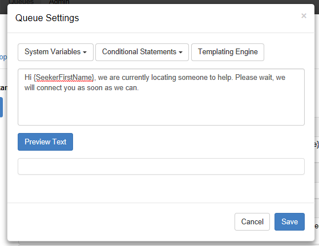Place cursor after "we can." in message
This screenshot has width=319, height=246.
click(x=139, y=88)
